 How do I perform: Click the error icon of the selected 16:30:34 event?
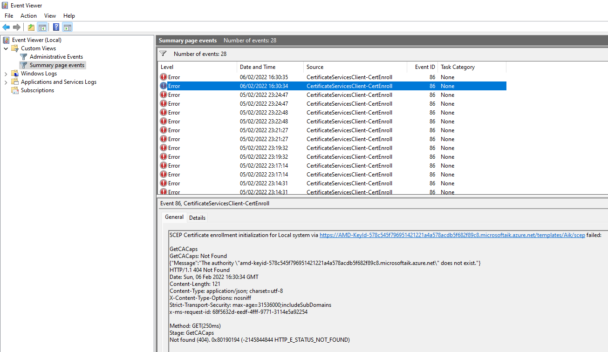pyautogui.click(x=164, y=86)
